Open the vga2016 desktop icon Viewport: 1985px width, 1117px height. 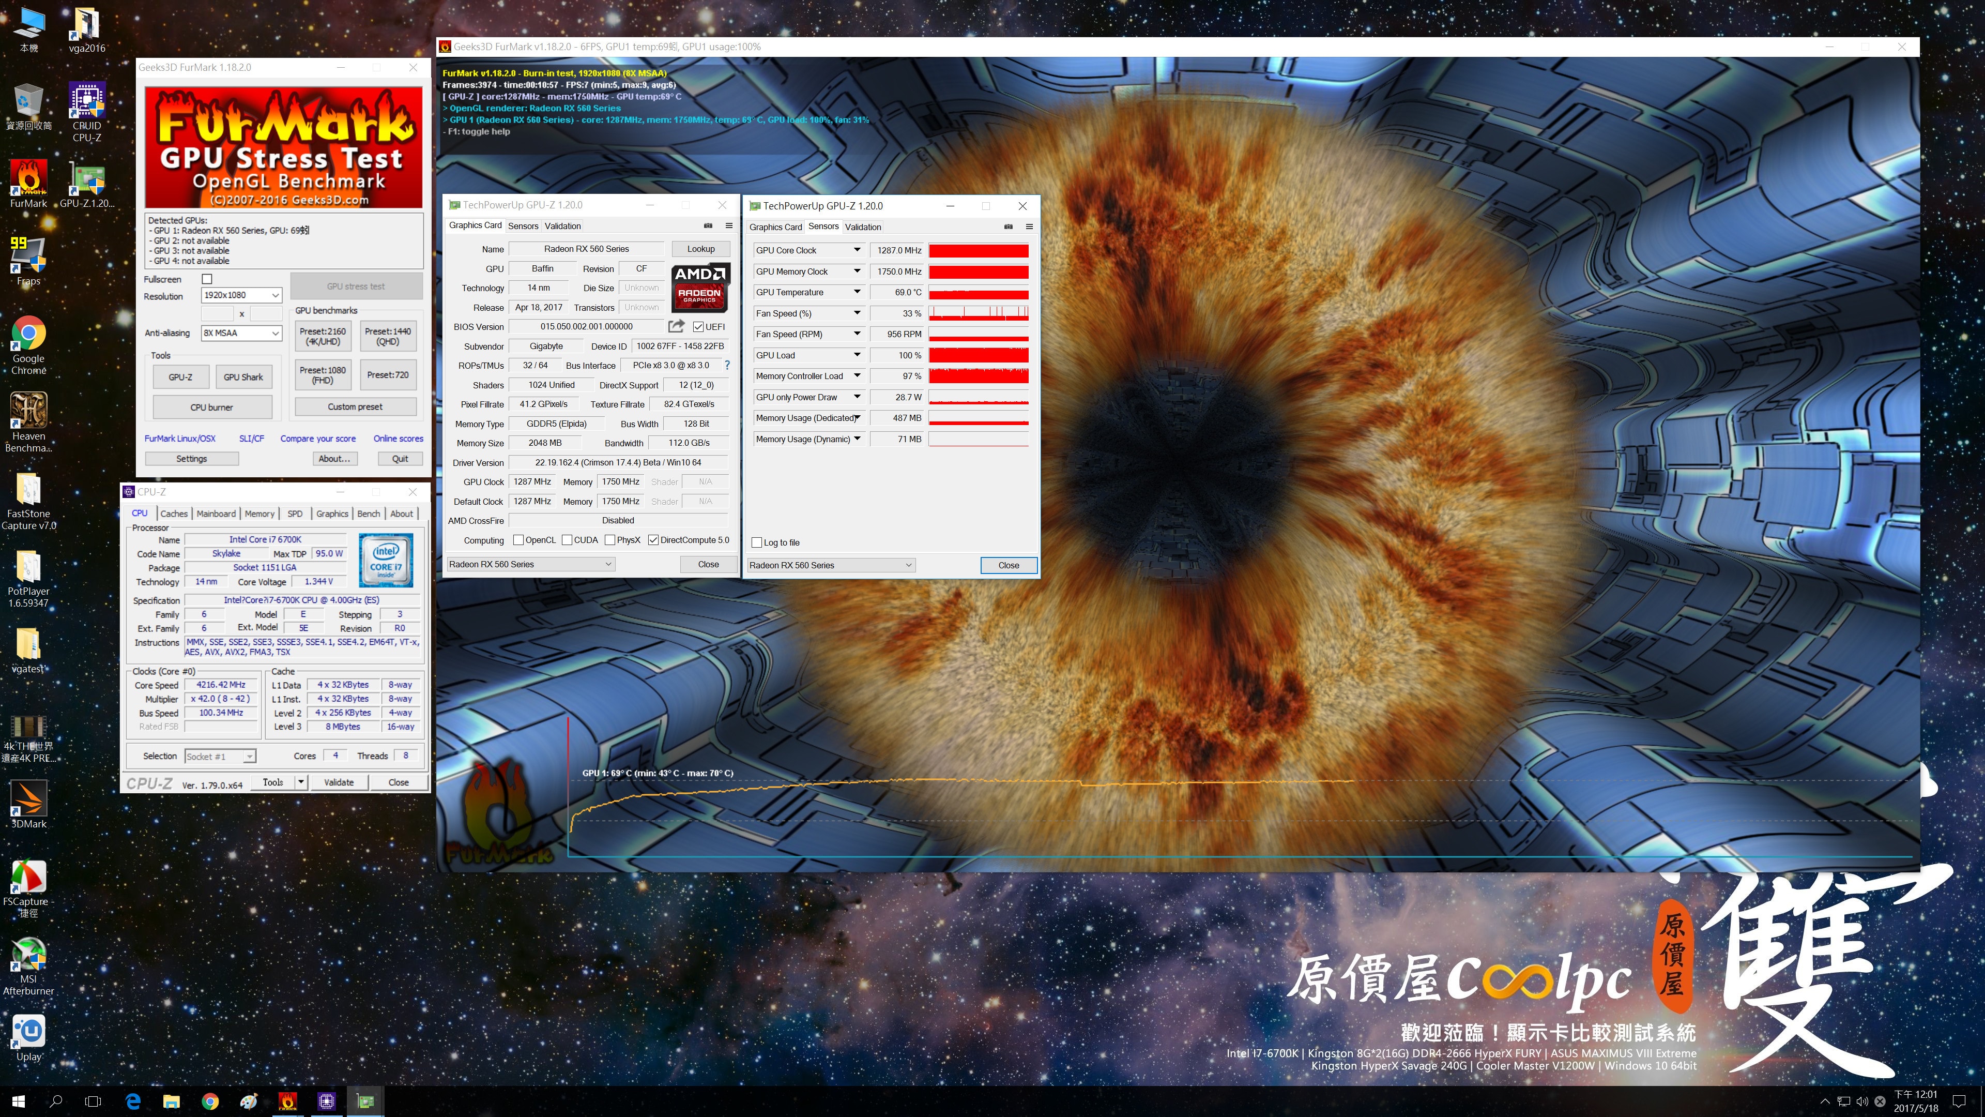point(86,29)
